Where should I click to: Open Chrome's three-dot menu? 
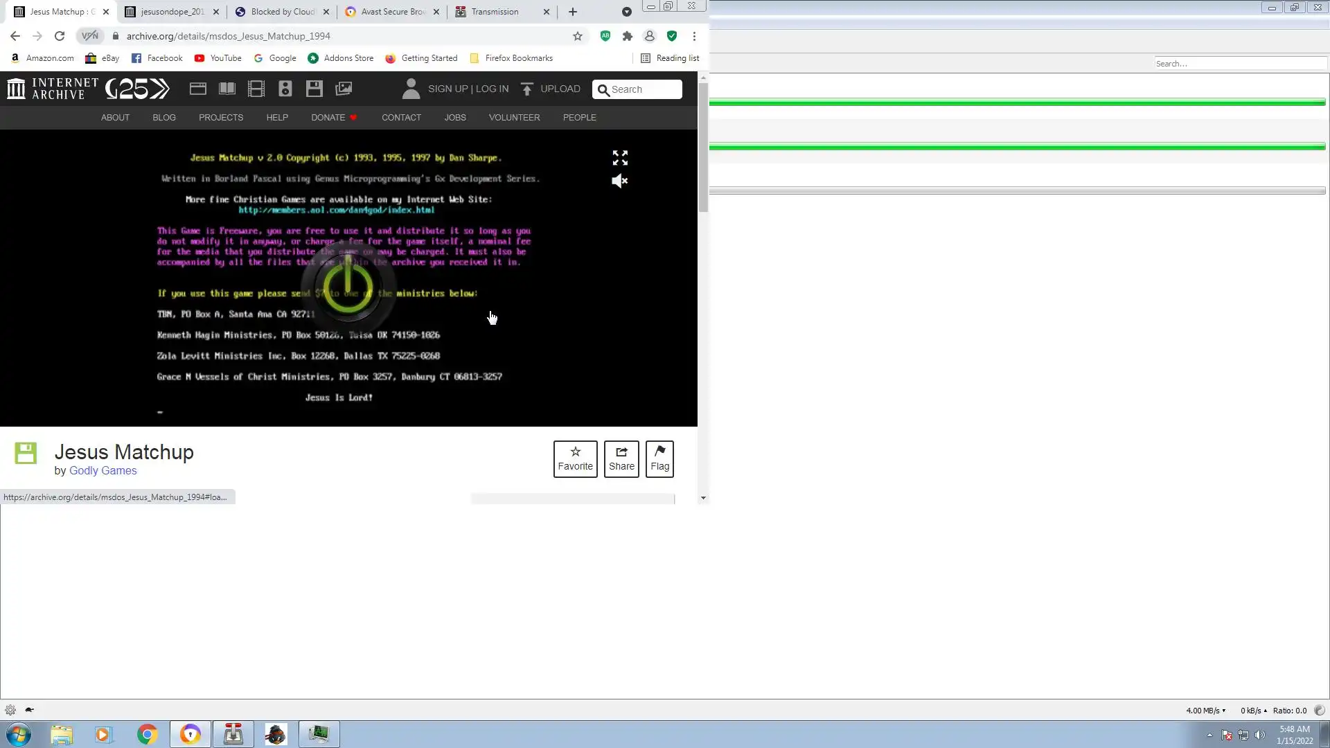[x=694, y=36]
